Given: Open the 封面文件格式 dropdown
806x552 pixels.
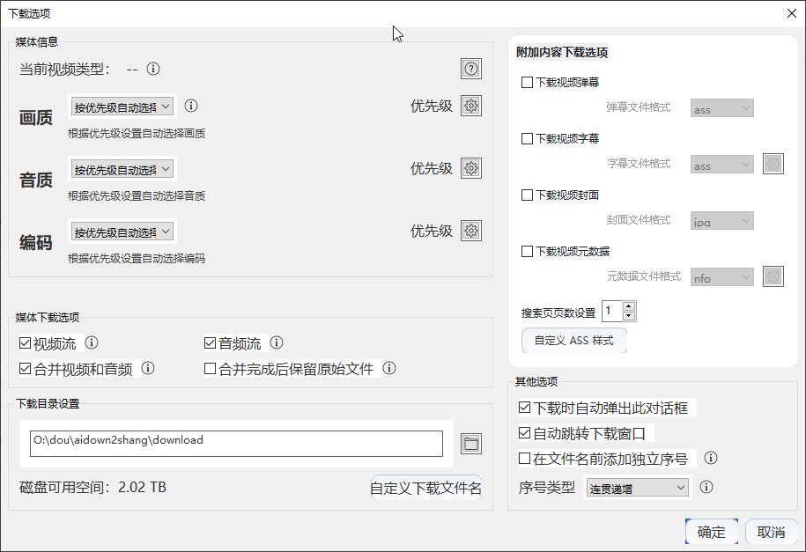Looking at the screenshot, I should tap(721, 220).
